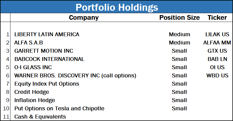233x121 pixels.
Task: Select the Company column header
Action: (84, 18)
